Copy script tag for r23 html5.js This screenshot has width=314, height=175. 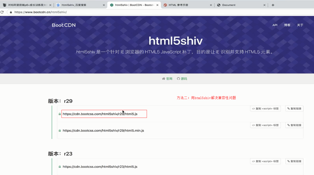coord(265,161)
